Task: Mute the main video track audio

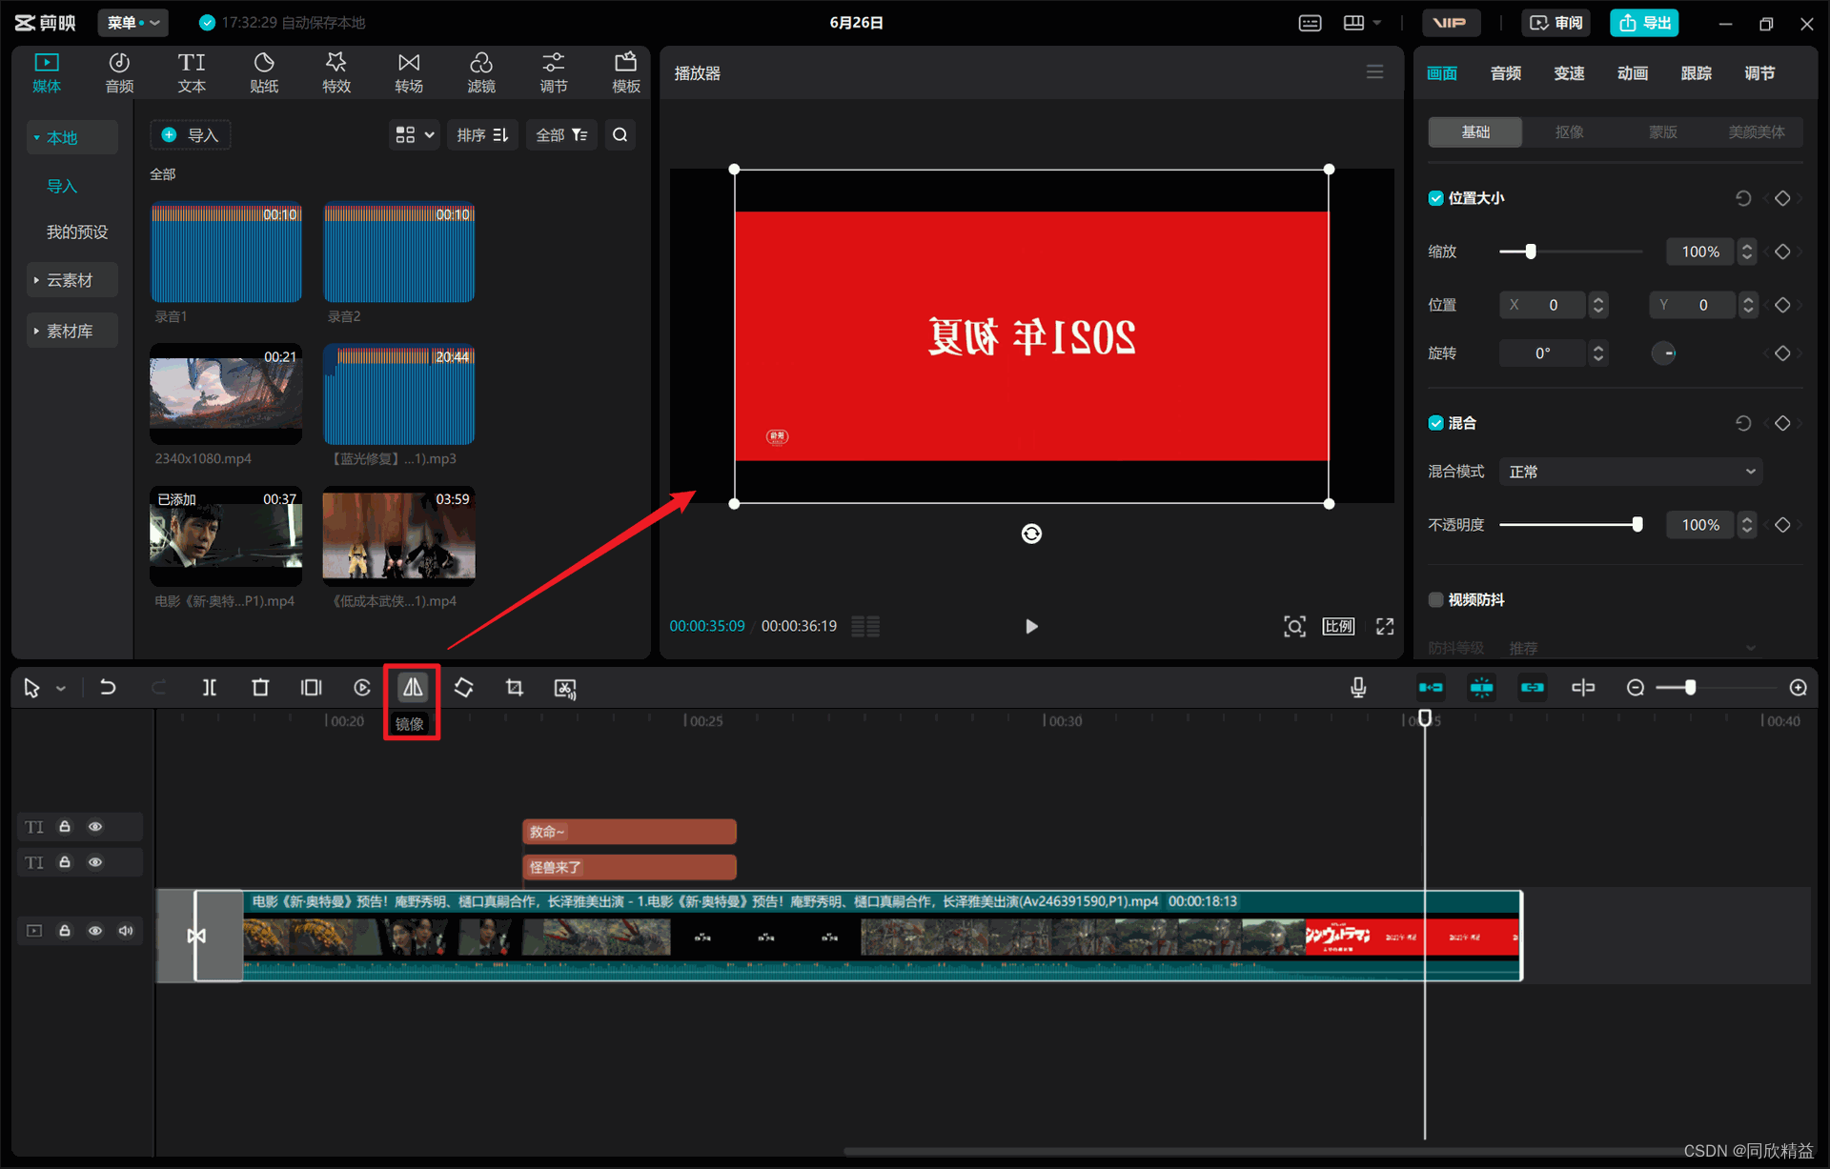Action: tap(126, 931)
